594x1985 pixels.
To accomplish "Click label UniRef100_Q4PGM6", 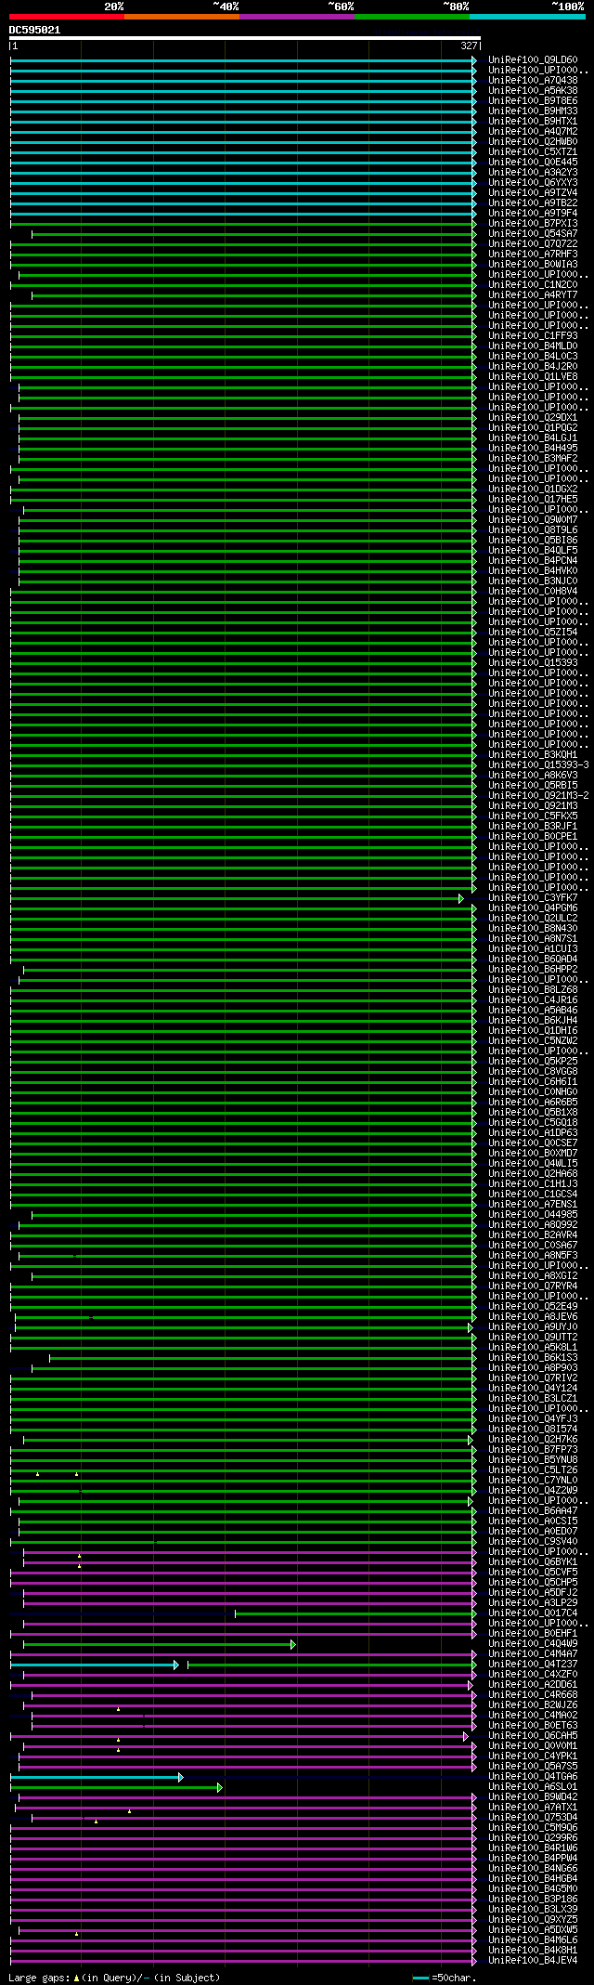I will click(533, 908).
